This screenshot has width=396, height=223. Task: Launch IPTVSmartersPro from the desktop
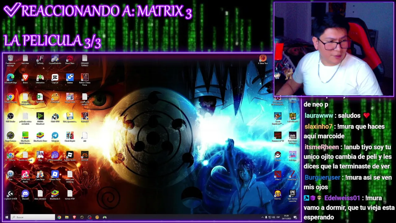click(x=55, y=156)
